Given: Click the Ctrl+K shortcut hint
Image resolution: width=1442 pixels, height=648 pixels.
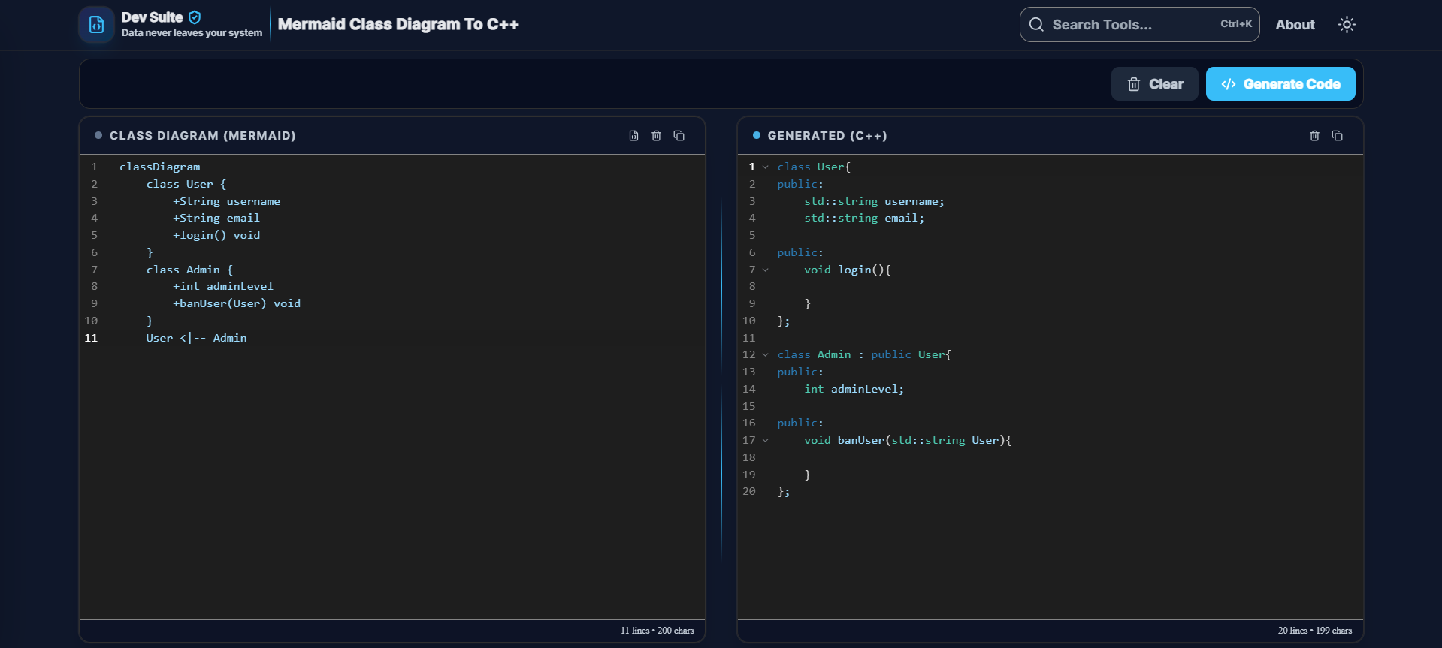Looking at the screenshot, I should tap(1236, 24).
